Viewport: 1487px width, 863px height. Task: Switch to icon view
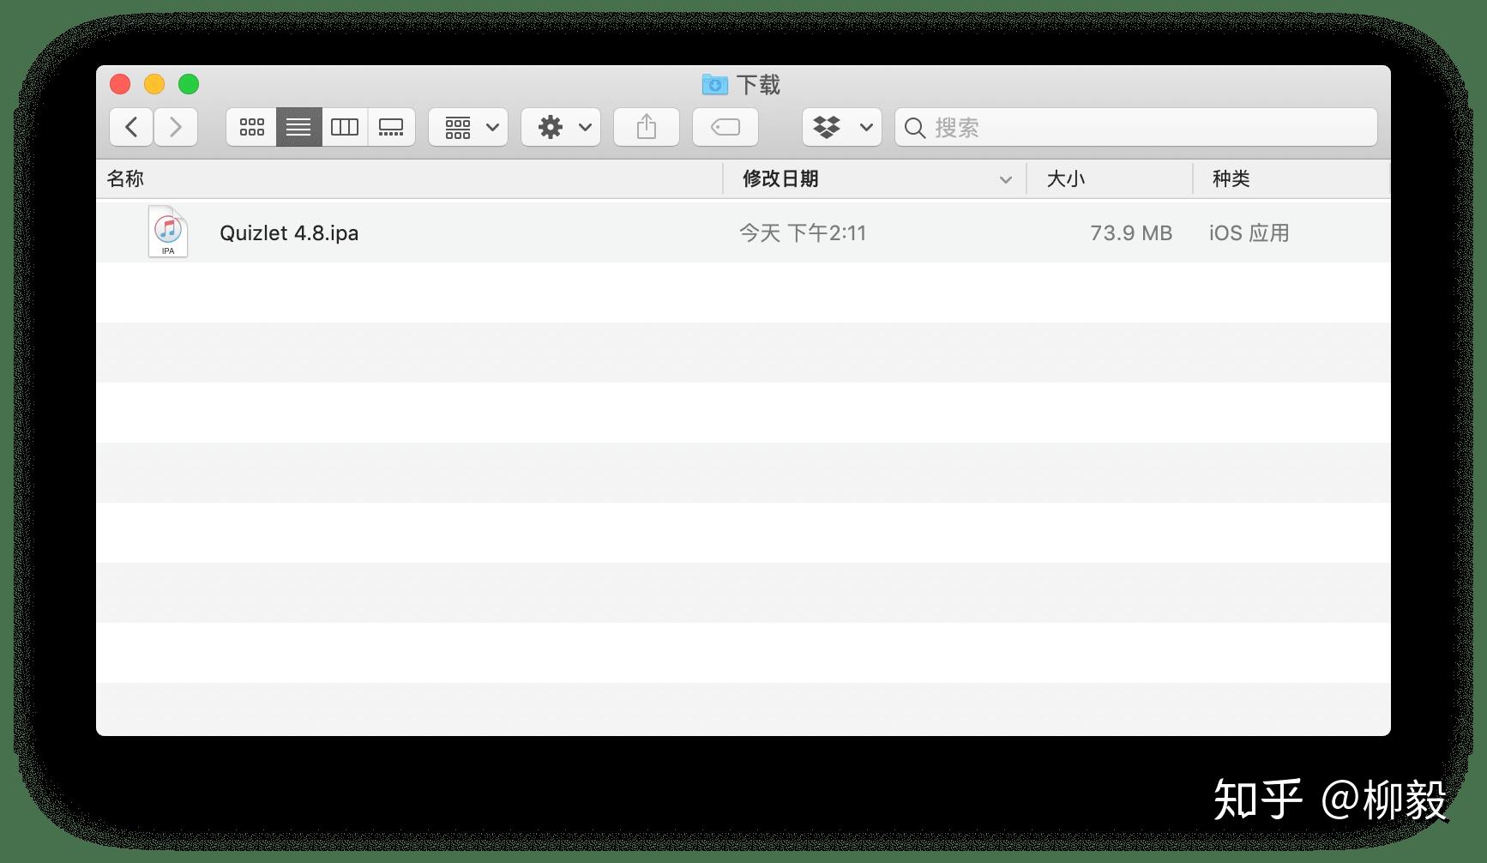250,126
